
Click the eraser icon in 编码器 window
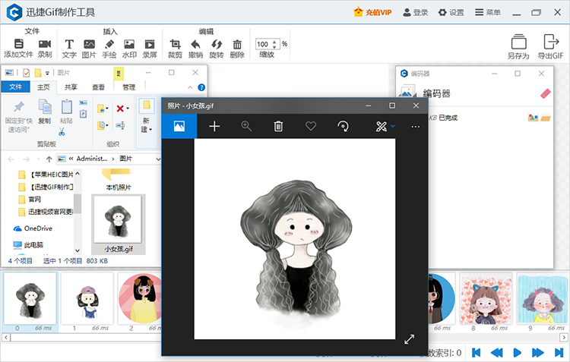coord(545,93)
